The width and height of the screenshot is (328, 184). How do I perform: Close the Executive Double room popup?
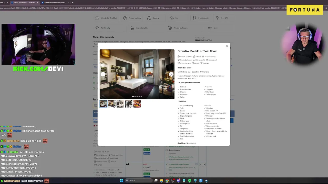227,46
